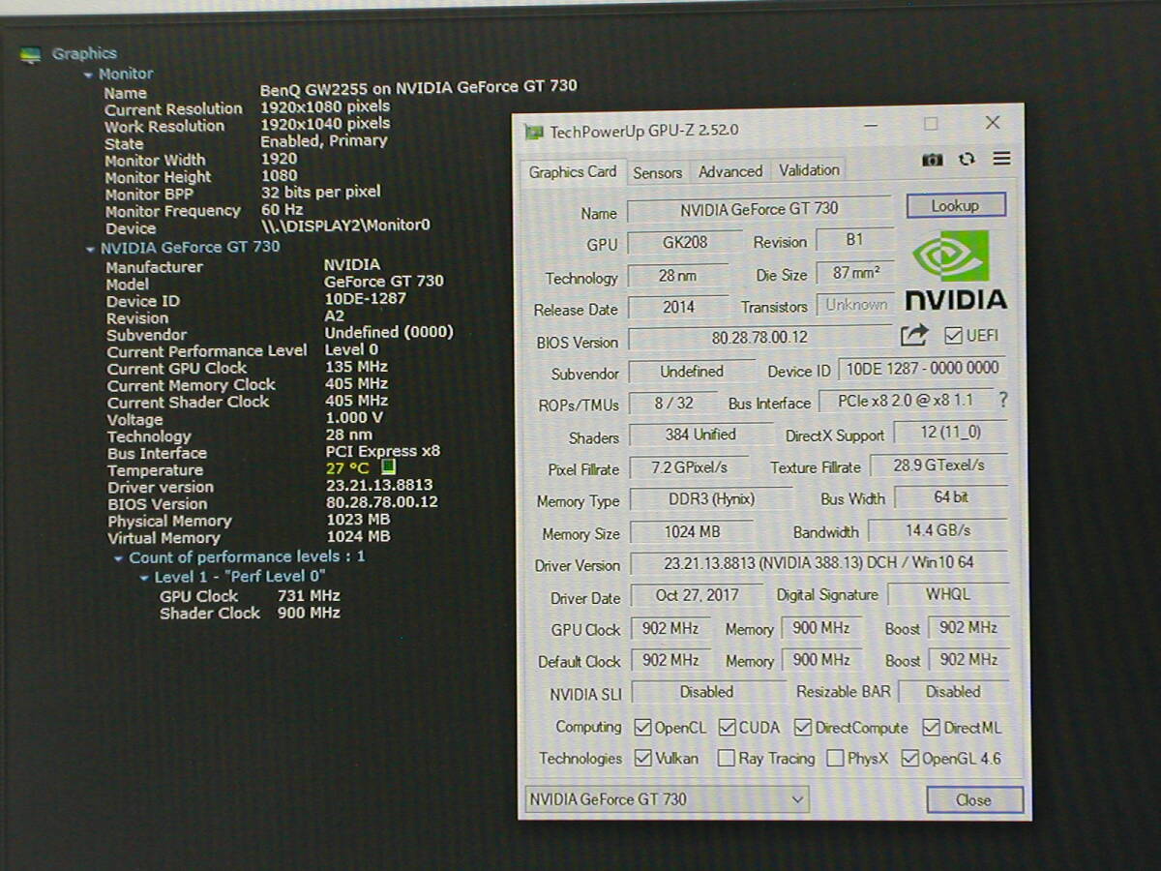Open the Validation tab
This screenshot has height=871, width=1161.
pyautogui.click(x=809, y=170)
